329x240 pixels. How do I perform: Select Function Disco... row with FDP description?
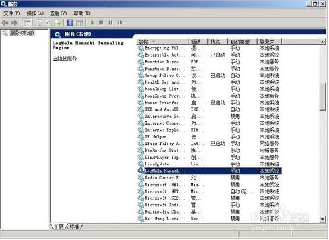(x=209, y=62)
